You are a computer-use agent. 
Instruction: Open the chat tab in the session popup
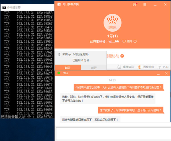point(68,68)
